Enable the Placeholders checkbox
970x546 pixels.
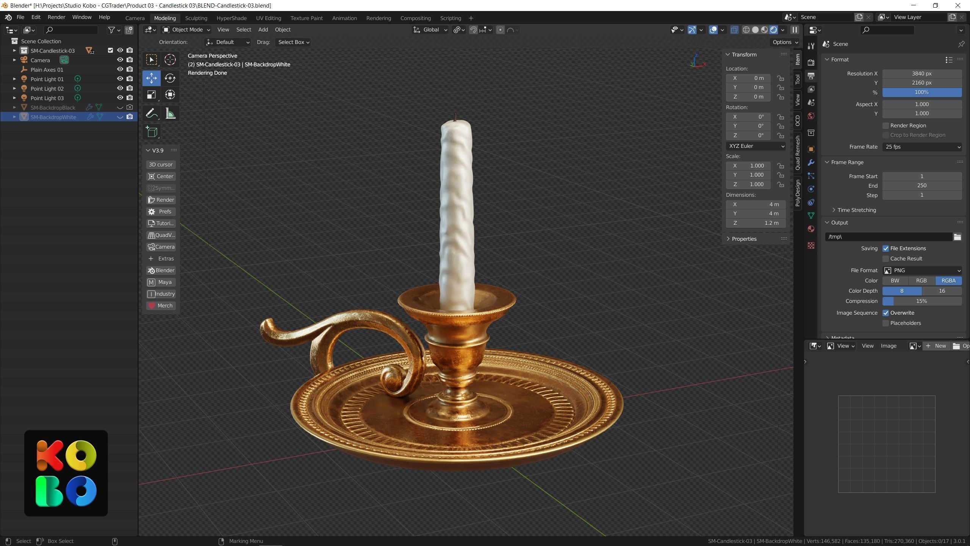tap(886, 323)
